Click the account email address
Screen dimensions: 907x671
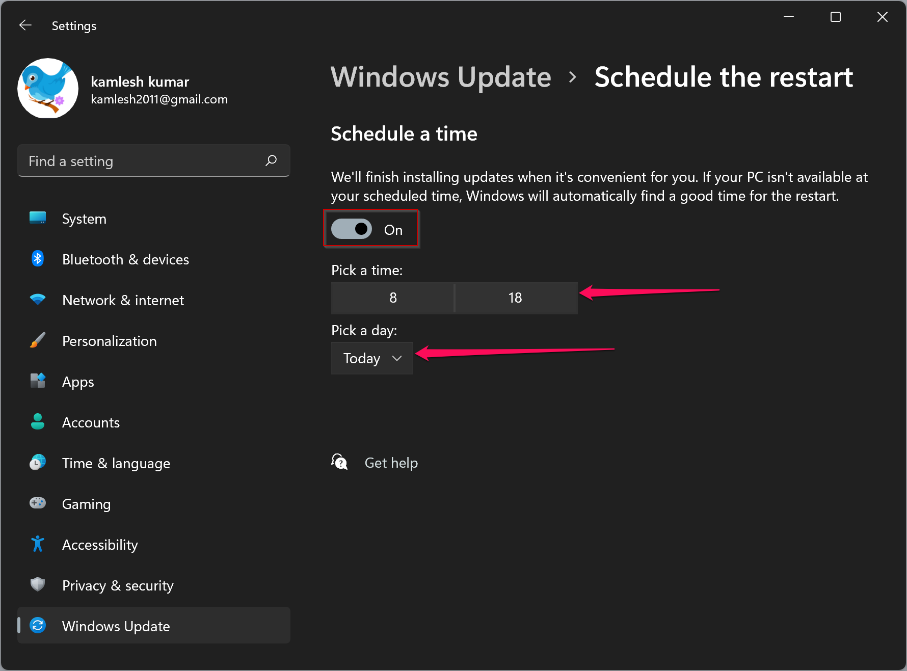click(159, 99)
